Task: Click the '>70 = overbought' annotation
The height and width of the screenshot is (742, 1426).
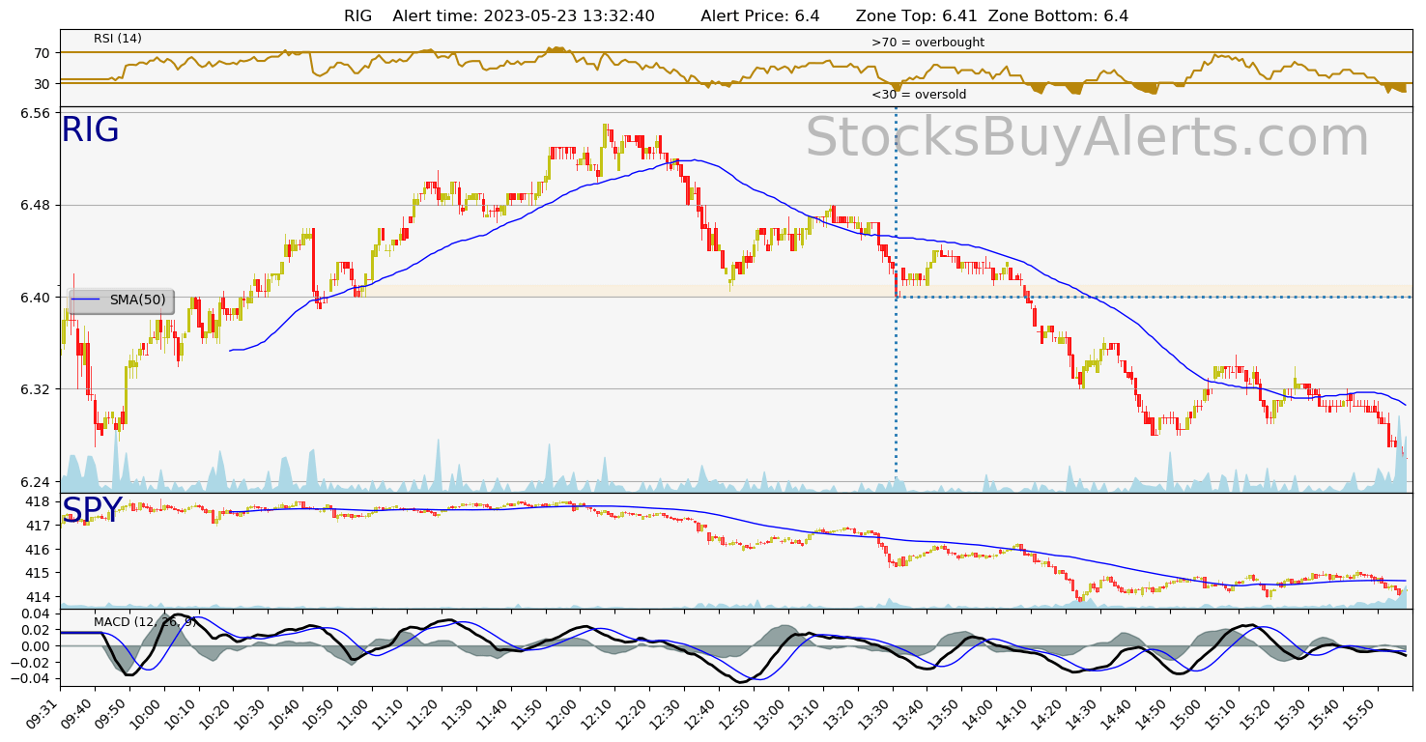Action: tap(927, 43)
